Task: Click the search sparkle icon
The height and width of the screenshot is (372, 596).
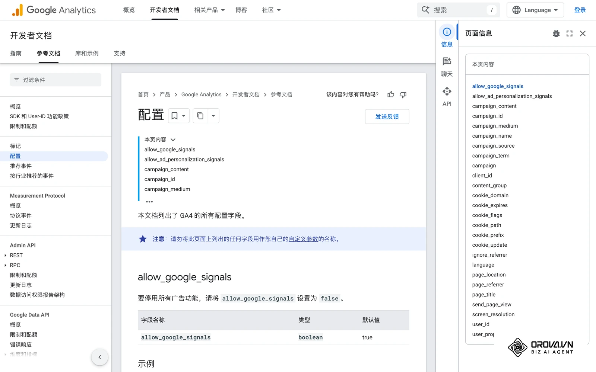Action: tap(425, 10)
